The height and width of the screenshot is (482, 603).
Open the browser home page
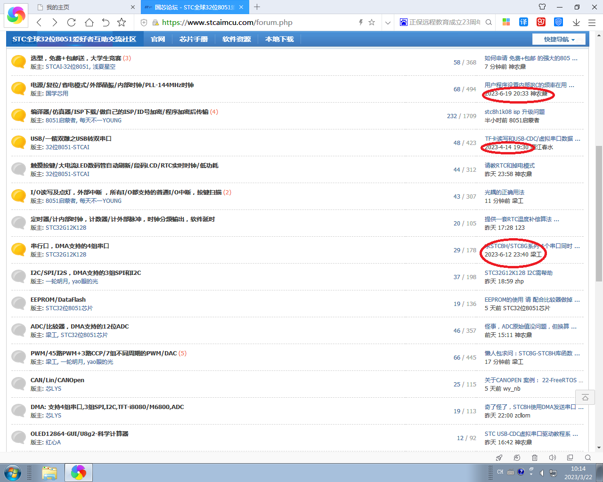pos(89,22)
